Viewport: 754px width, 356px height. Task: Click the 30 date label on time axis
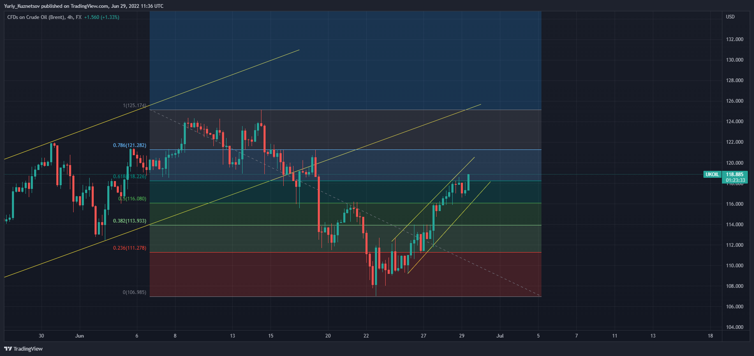(41, 336)
